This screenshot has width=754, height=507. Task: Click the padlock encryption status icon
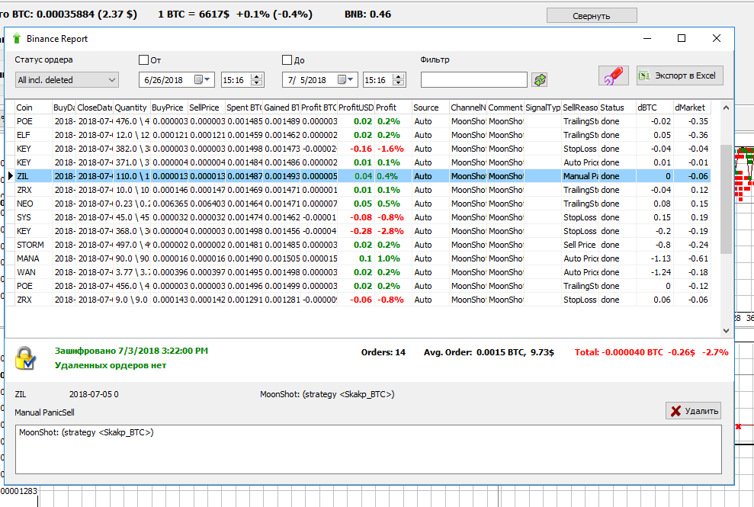(27, 358)
